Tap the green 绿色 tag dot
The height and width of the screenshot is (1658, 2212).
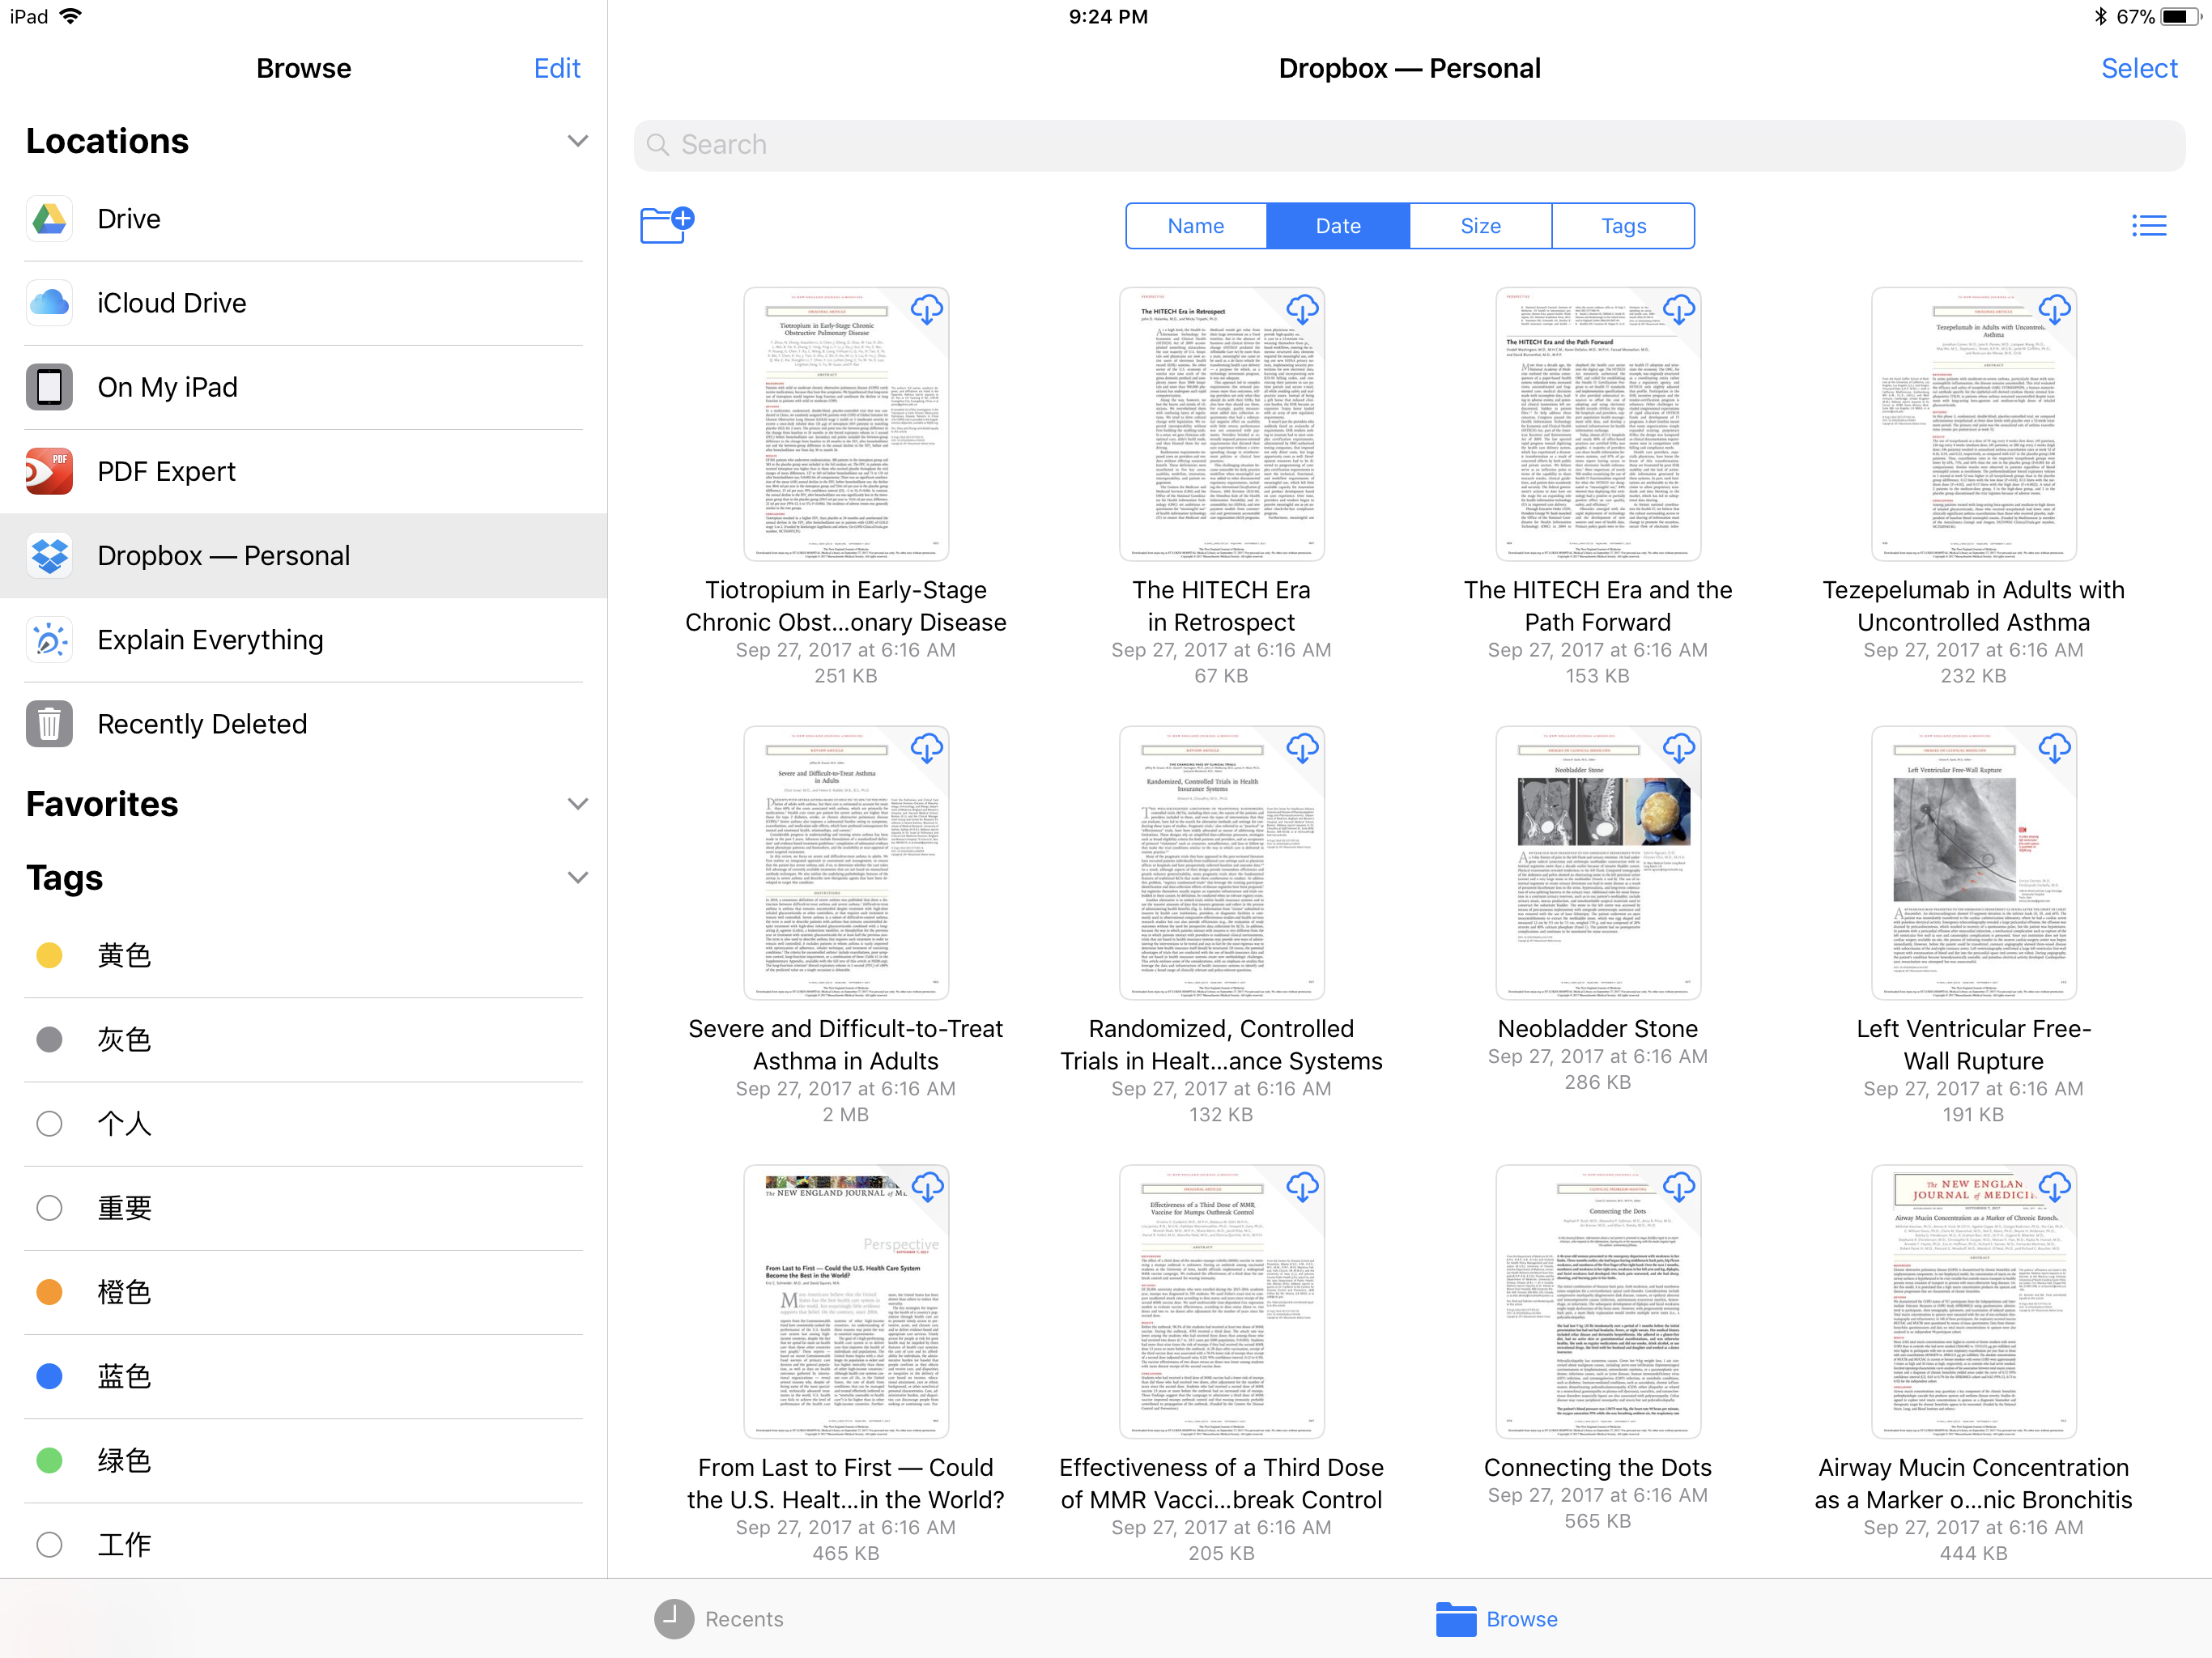point(49,1461)
